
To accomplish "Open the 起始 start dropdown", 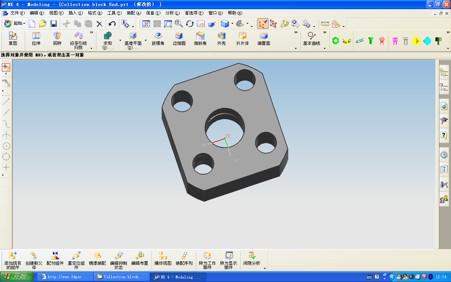I will (x=15, y=24).
